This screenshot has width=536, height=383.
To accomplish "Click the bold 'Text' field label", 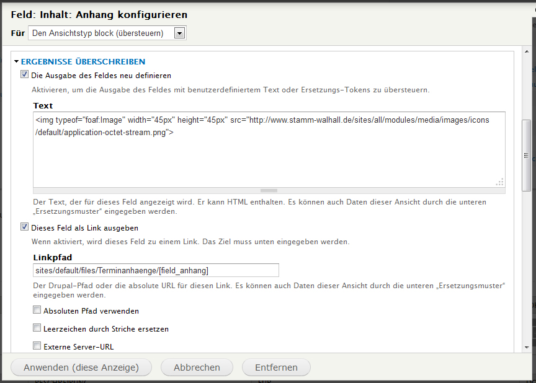I will pos(43,105).
